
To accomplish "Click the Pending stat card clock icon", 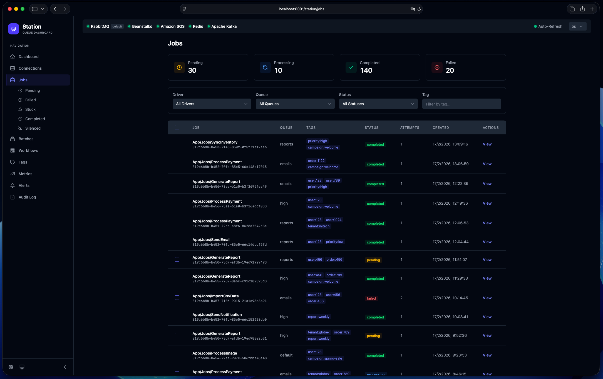I will [179, 67].
